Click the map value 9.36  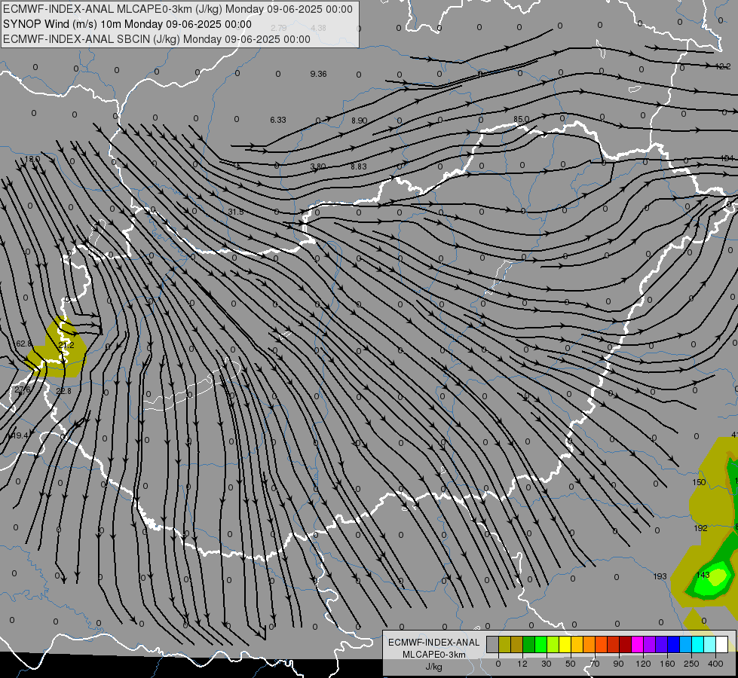tap(319, 74)
